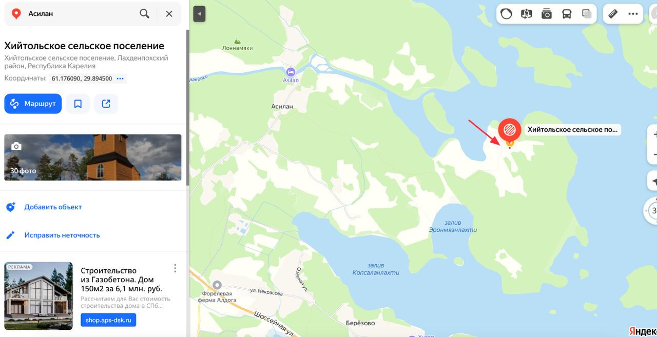
Task: Toggle traffic layer icon in map toolbar
Action: pos(507,14)
